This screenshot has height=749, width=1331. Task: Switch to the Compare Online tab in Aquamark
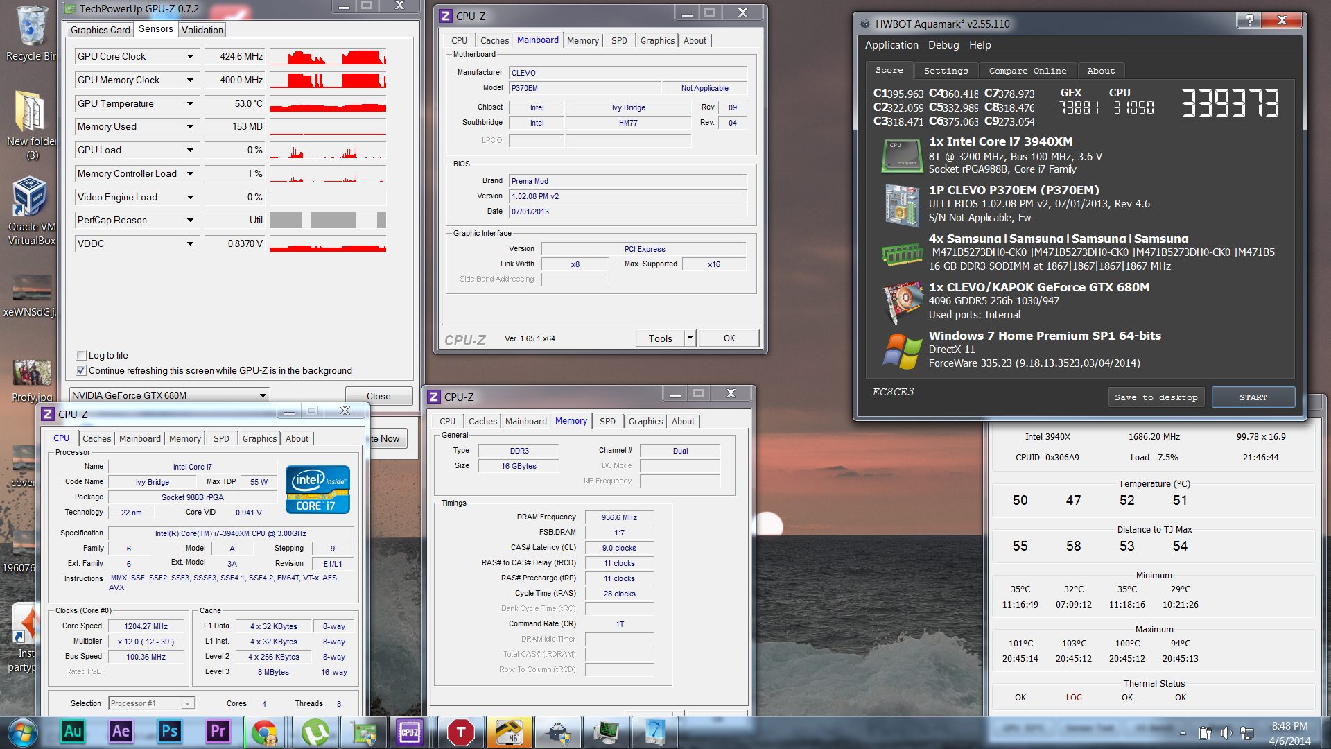(1027, 71)
